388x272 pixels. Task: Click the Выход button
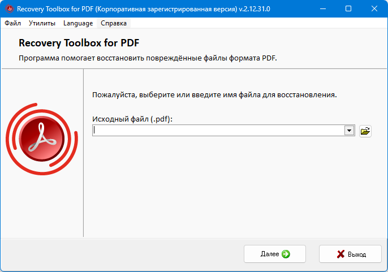pyautogui.click(x=350, y=254)
